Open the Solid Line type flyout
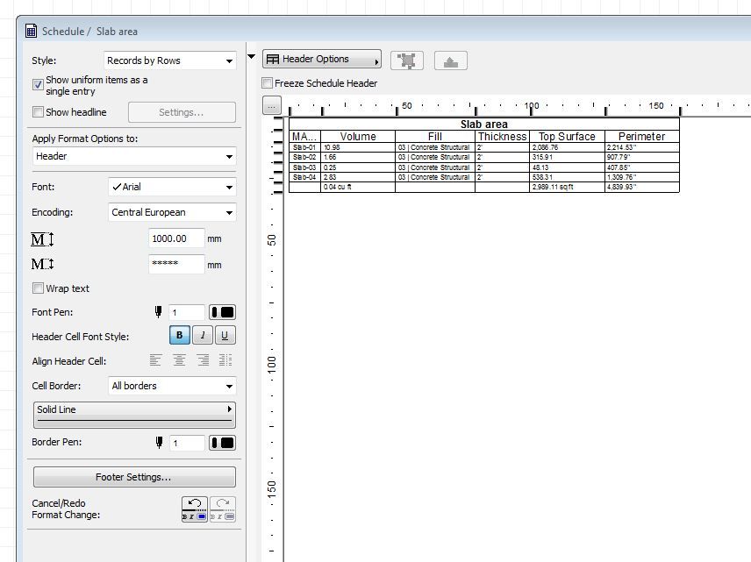Screen dimensions: 751x562 [x=134, y=415]
